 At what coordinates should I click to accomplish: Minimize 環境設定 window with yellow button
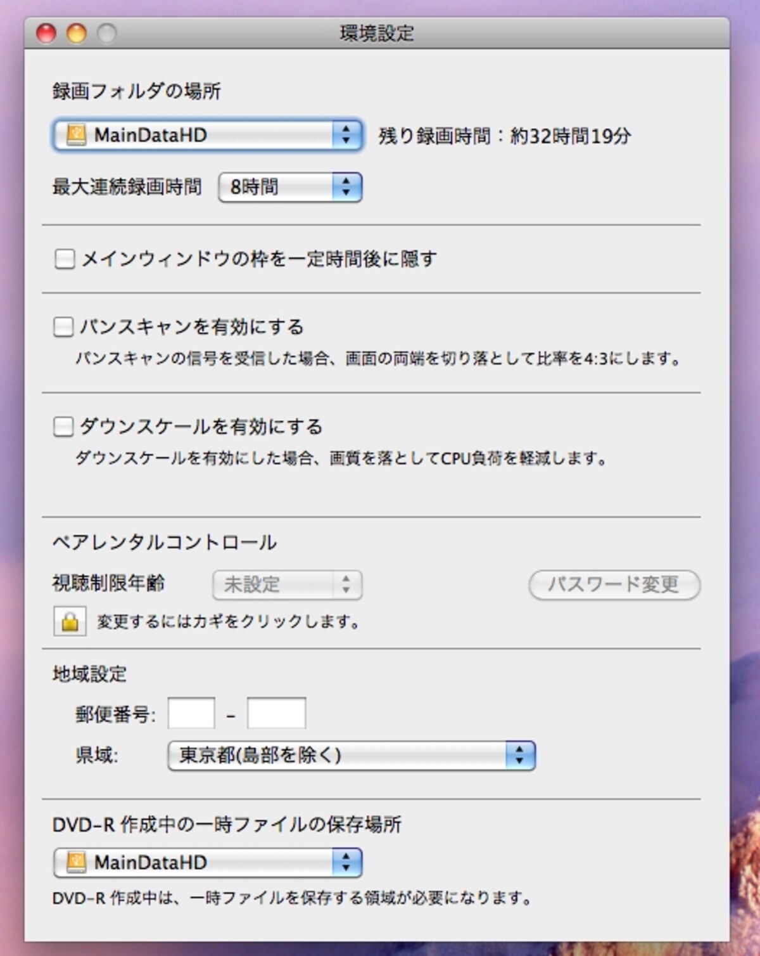[77, 33]
